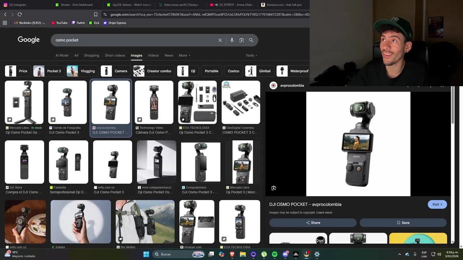
Task: Bookmark this page via the bookmark icon
Action: point(95,14)
